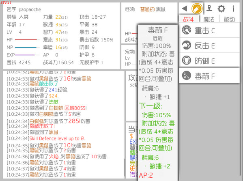Image resolution: width=243 pixels, height=181 pixels.
Task: Click the combat log scrollbar
Action: 125,168
